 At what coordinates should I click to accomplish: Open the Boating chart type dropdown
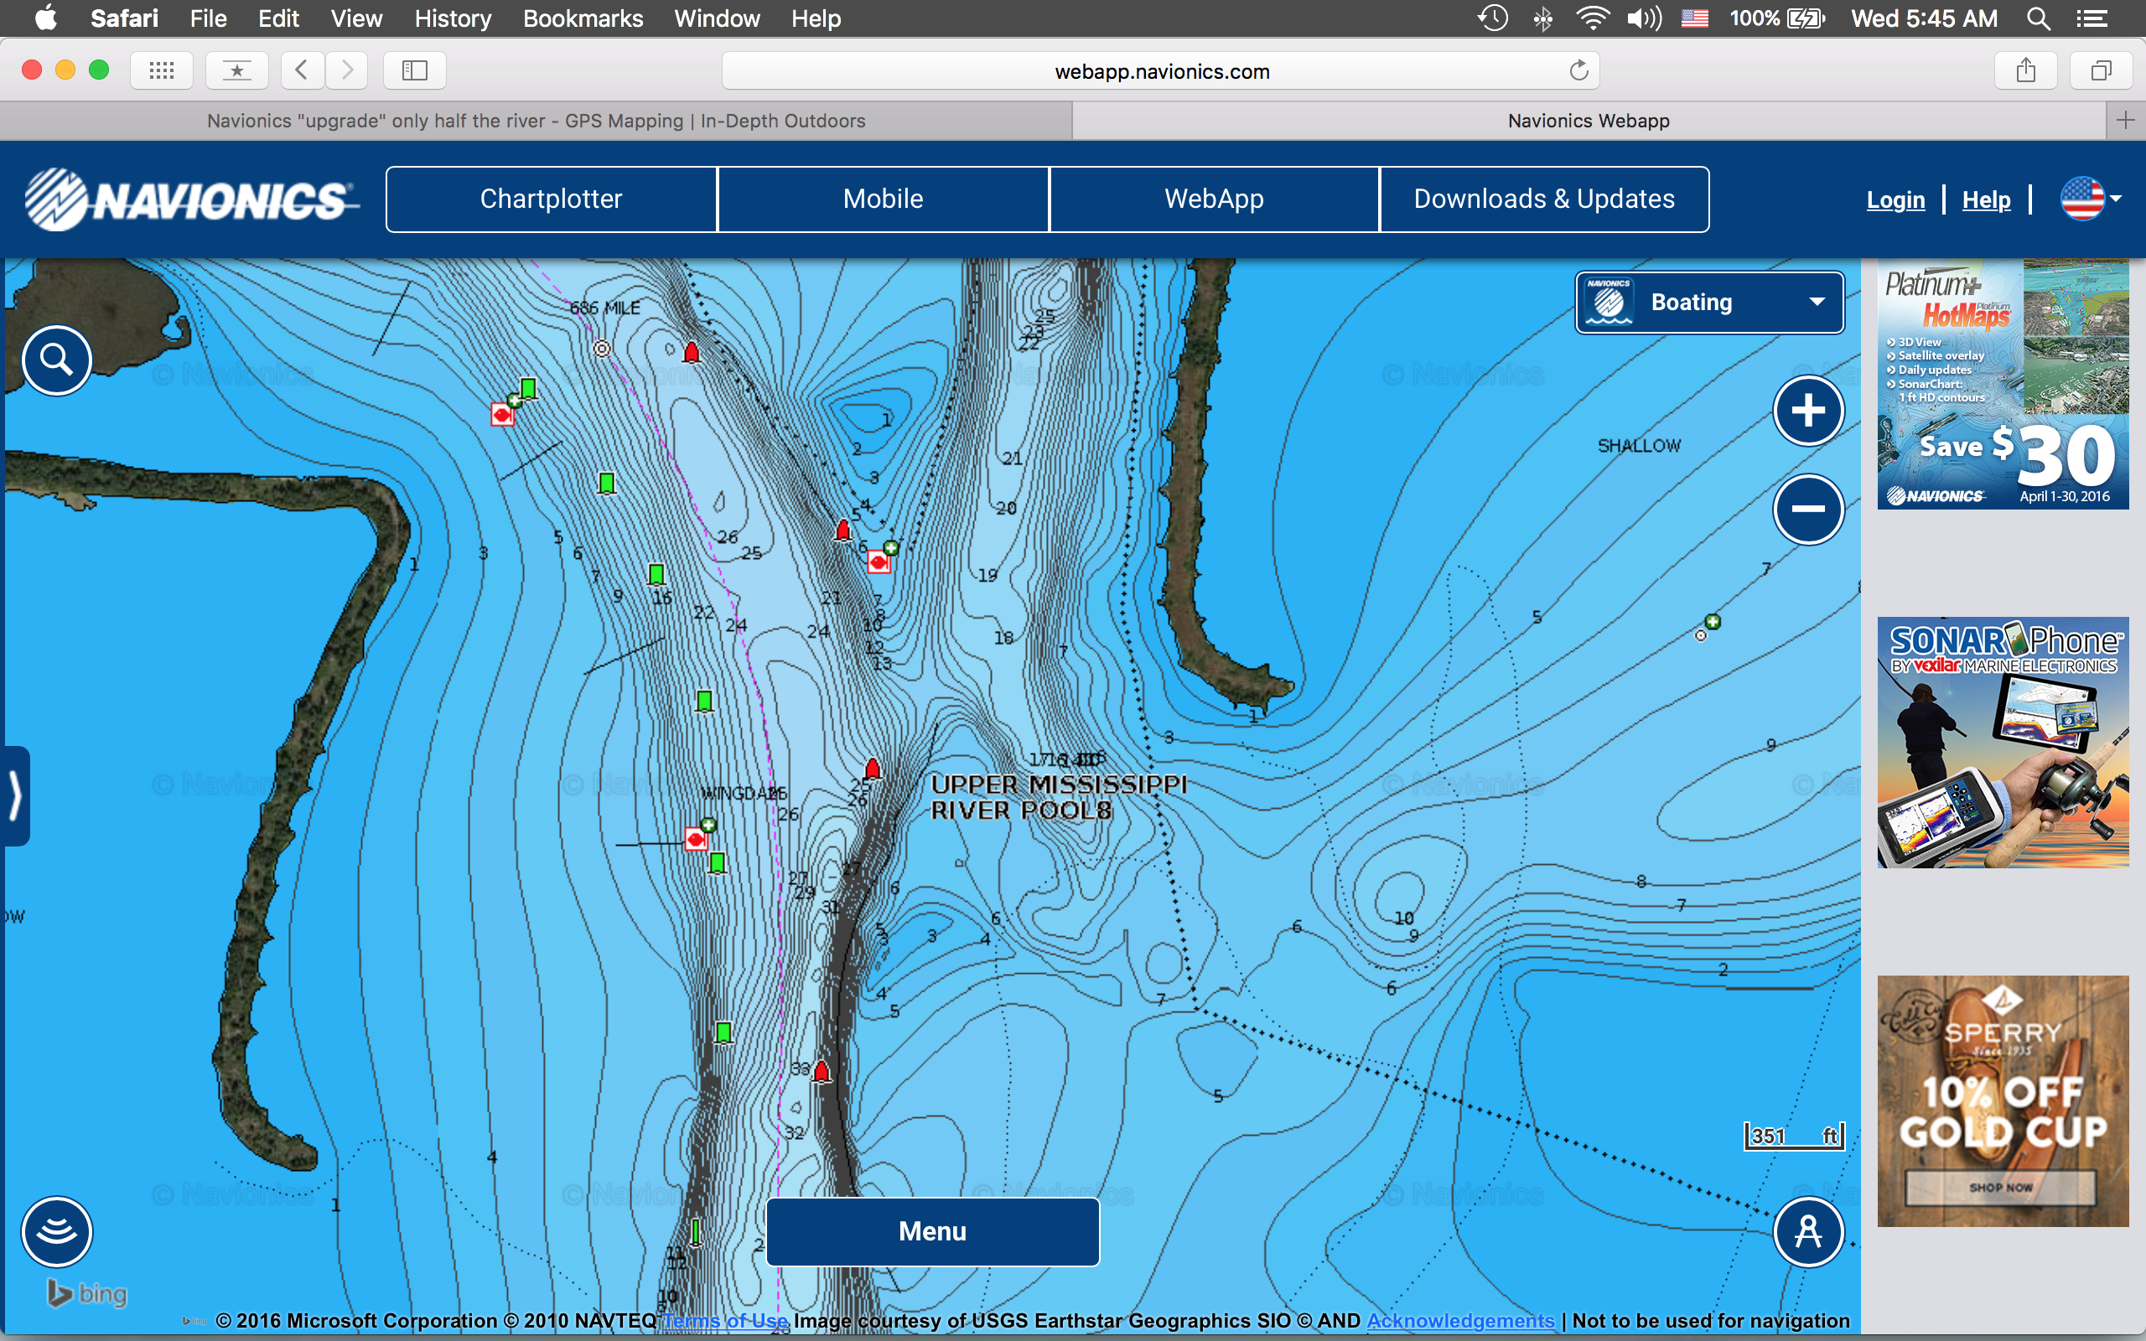tap(1708, 303)
